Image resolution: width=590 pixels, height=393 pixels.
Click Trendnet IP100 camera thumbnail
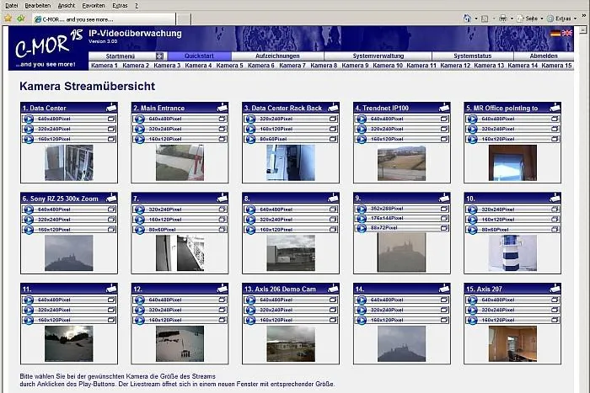click(x=401, y=163)
